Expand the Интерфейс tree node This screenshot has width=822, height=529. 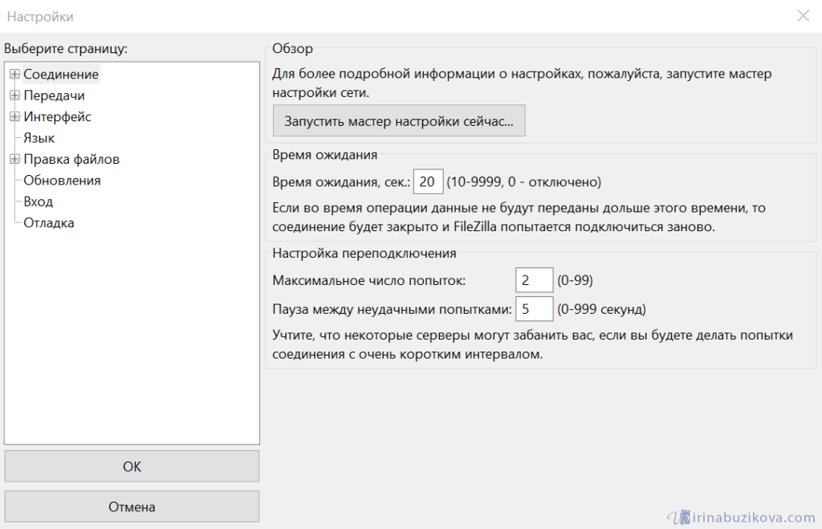coord(14,117)
